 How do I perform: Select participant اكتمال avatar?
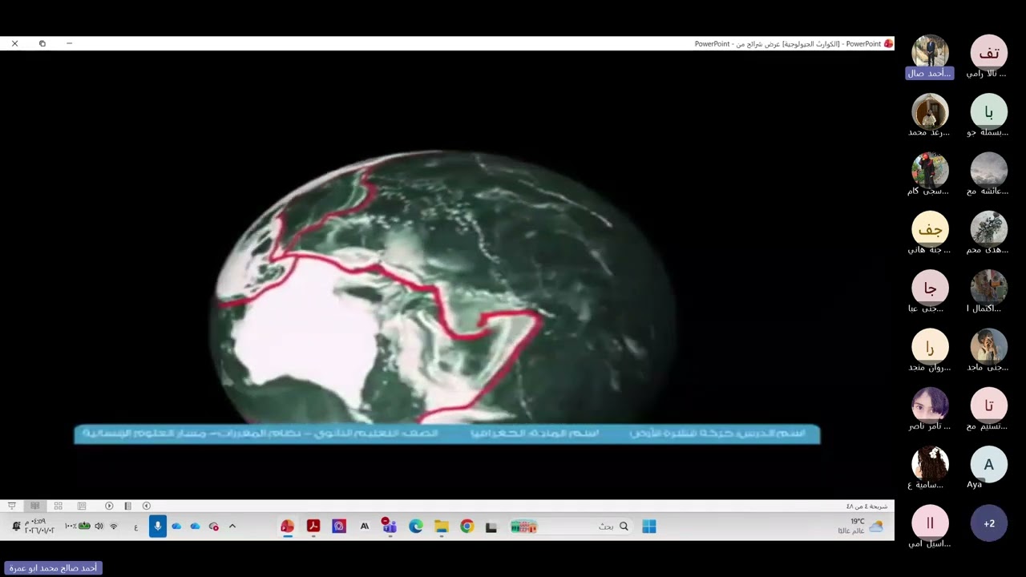[x=989, y=288]
